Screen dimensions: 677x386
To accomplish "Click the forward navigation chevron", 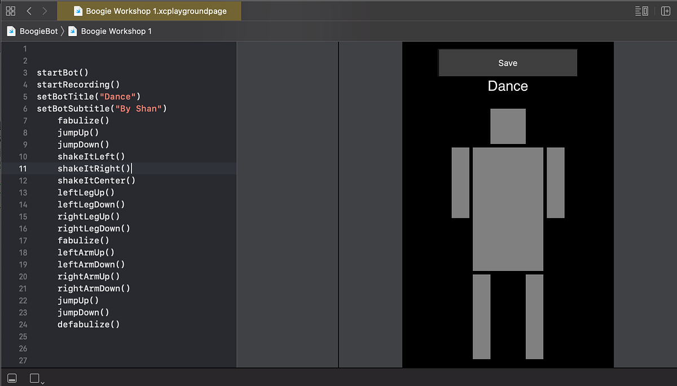I will pos(44,10).
